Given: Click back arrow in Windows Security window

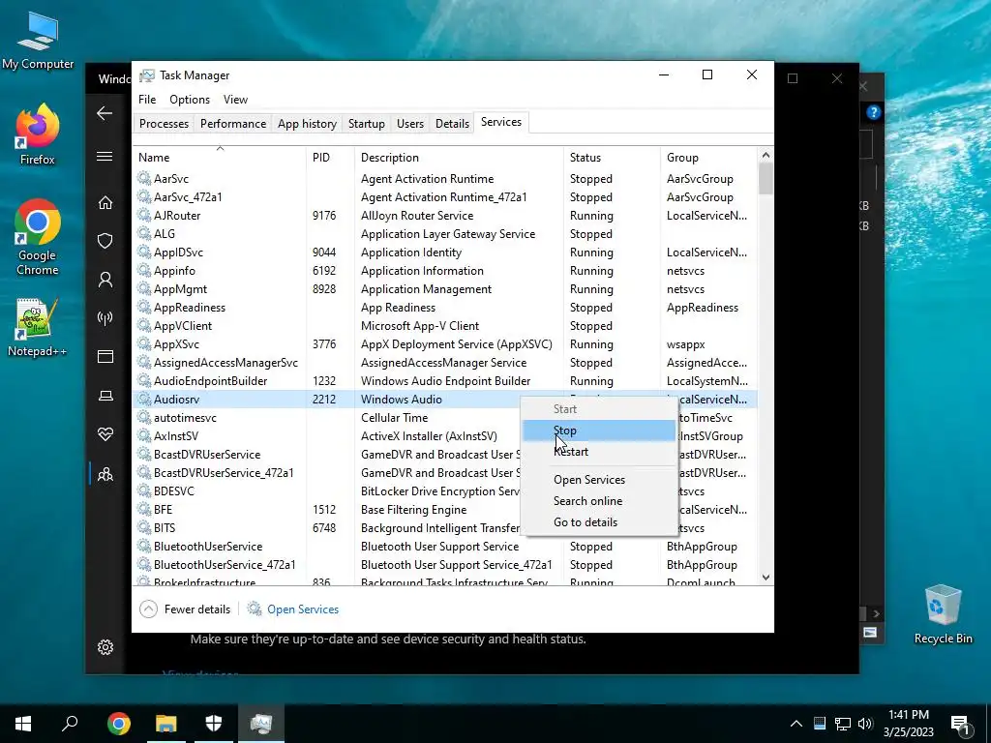Looking at the screenshot, I should click(x=105, y=114).
